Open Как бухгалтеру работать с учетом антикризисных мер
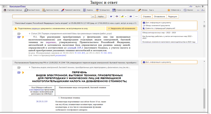This screenshot has height=114, width=211. [x=168, y=37]
